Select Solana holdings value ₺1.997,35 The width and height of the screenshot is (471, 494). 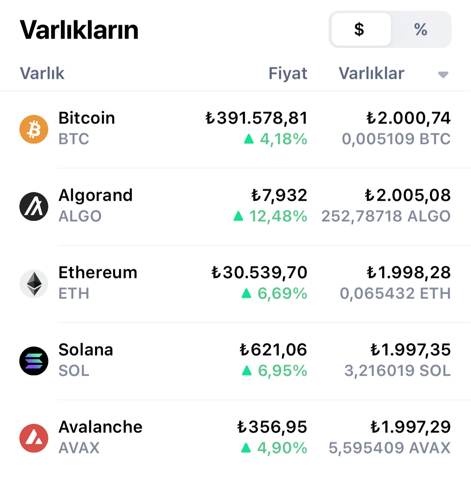click(410, 350)
